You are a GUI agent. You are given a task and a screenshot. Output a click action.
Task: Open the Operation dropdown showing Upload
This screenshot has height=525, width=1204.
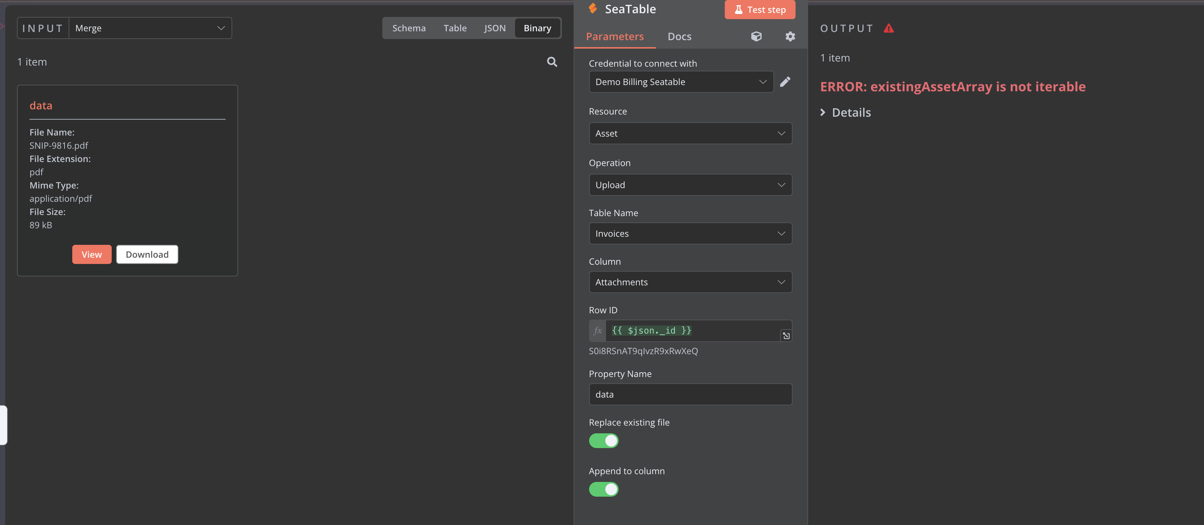pyautogui.click(x=690, y=185)
